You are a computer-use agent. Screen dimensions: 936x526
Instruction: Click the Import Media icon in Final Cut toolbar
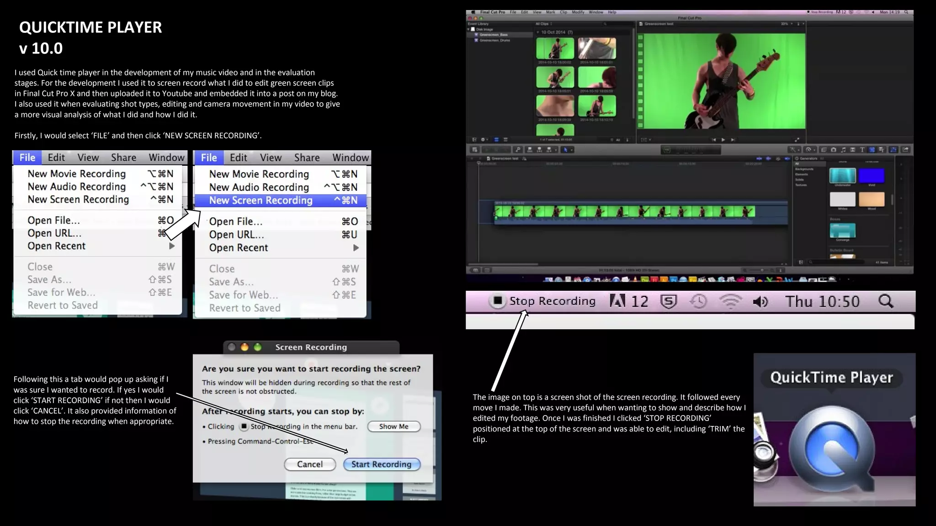pyautogui.click(x=474, y=149)
